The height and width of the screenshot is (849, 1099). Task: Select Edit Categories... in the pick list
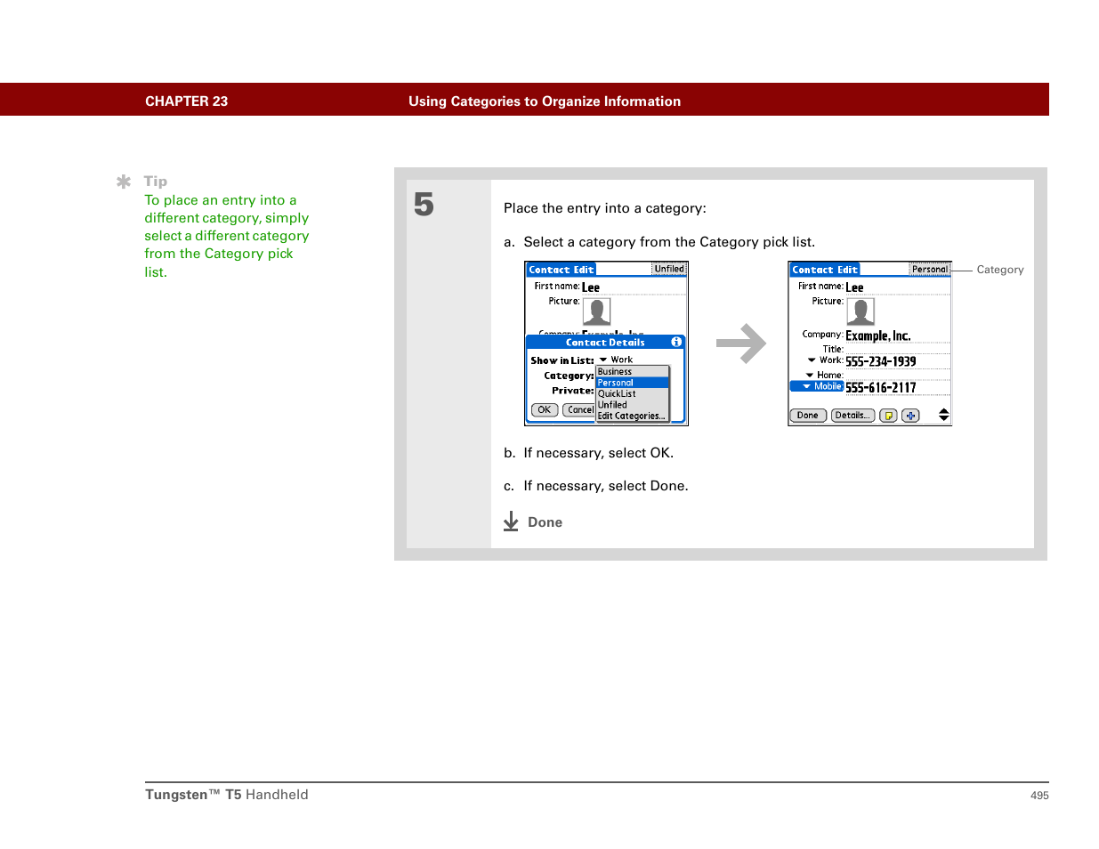click(x=632, y=416)
